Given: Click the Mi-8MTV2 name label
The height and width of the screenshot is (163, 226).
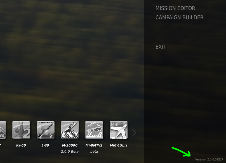Looking at the screenshot, I should [94, 145].
